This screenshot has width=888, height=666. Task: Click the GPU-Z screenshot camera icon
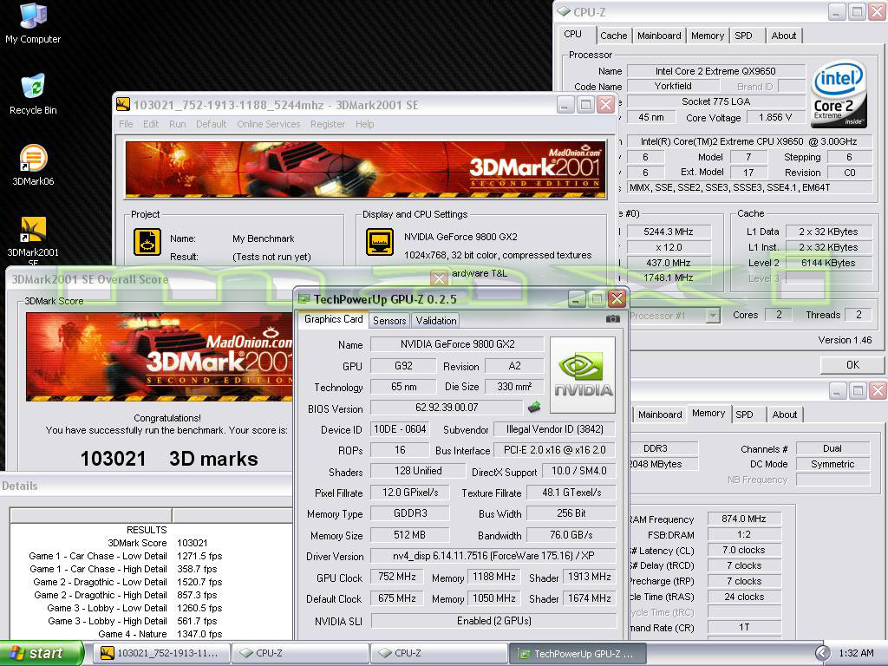point(612,319)
